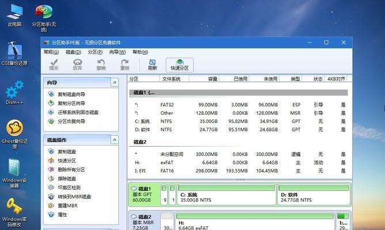Click the 提交 (Commit) toolbar icon

click(54, 64)
